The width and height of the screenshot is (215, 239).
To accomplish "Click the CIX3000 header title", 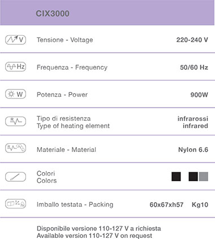I will (x=53, y=14).
